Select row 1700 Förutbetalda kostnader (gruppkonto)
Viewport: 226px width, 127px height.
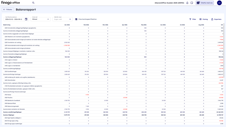click(113, 86)
